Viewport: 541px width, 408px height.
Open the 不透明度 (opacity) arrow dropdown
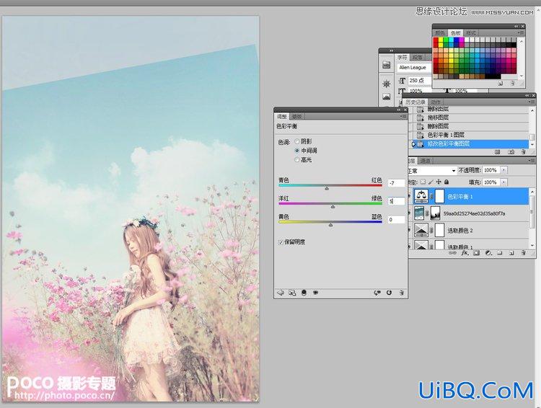click(503, 170)
